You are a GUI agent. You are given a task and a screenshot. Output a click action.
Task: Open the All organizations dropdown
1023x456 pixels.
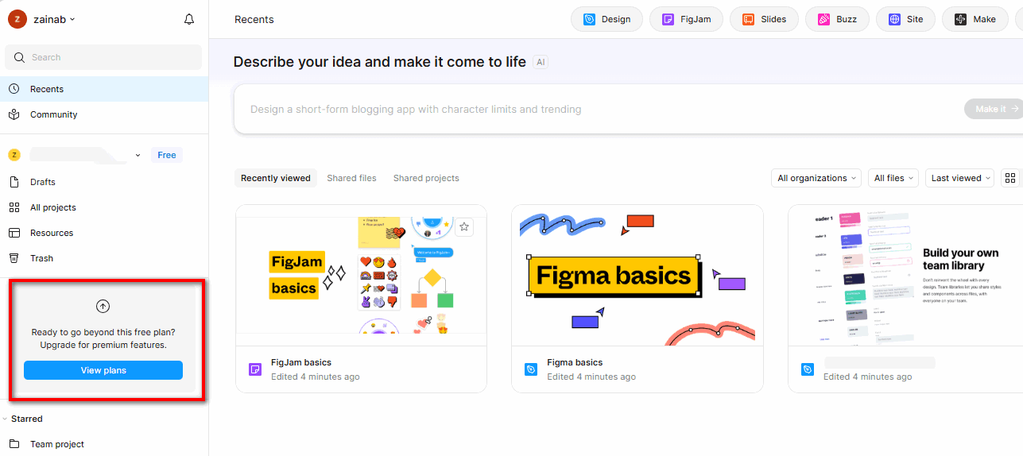click(816, 178)
